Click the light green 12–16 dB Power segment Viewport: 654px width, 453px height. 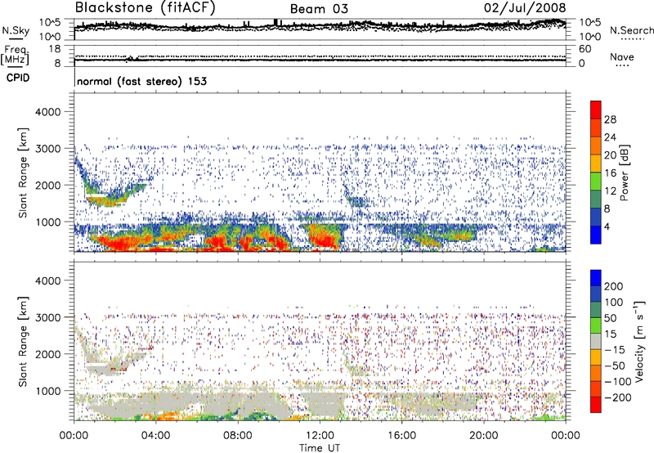pyautogui.click(x=596, y=182)
